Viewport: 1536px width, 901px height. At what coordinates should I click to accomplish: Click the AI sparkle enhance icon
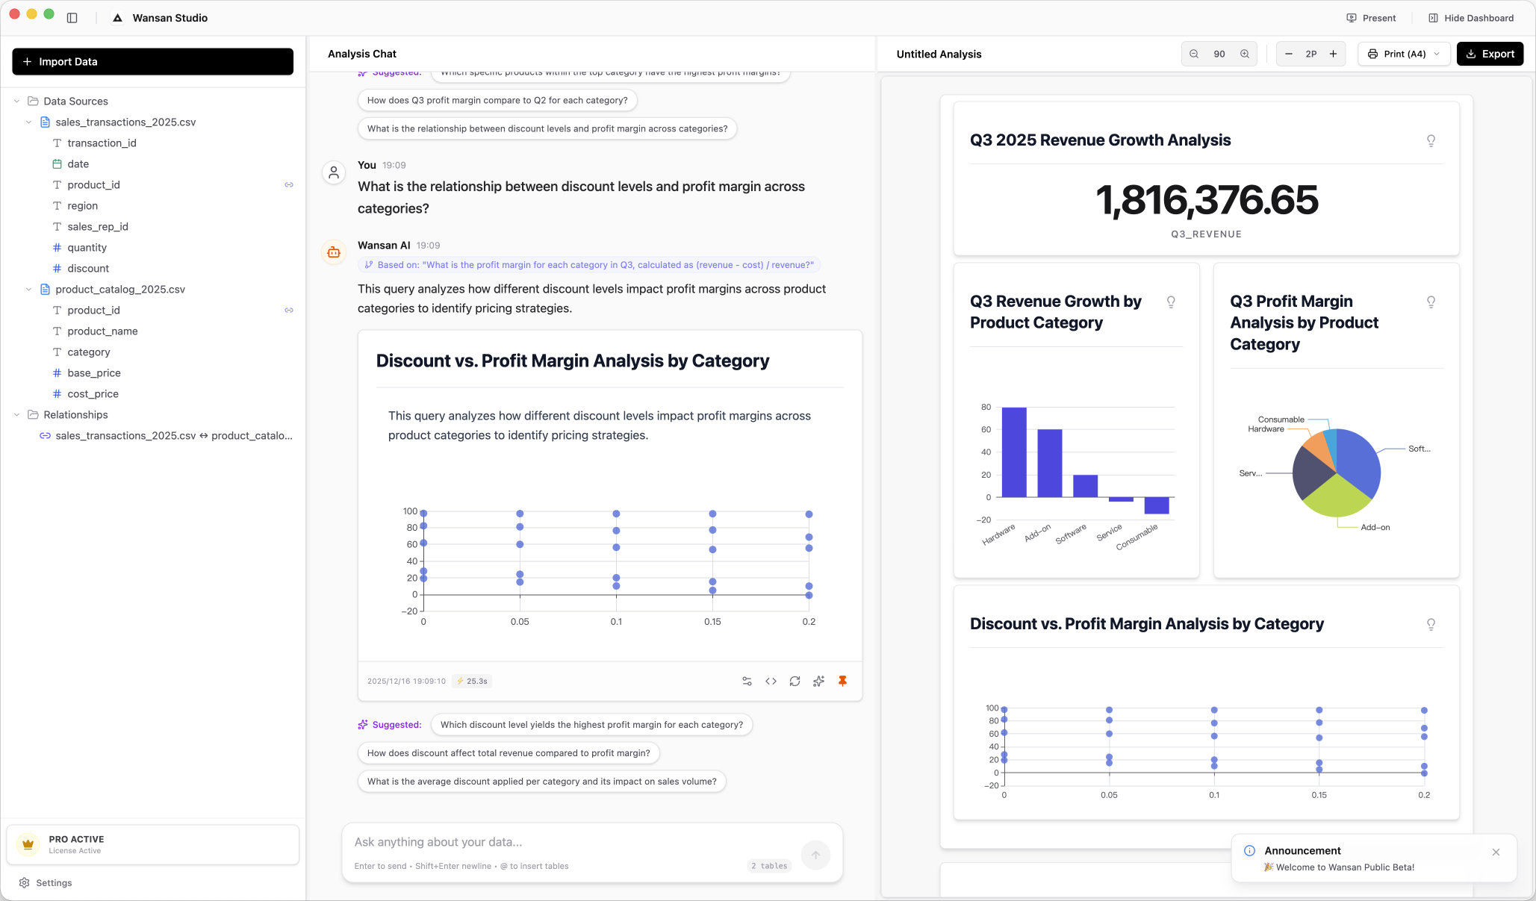pos(818,681)
